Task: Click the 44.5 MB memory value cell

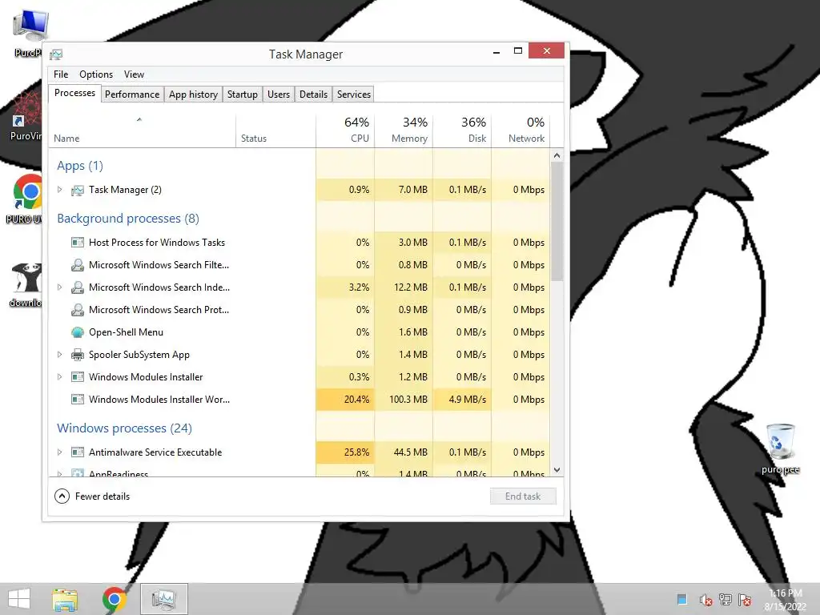Action: [404, 452]
